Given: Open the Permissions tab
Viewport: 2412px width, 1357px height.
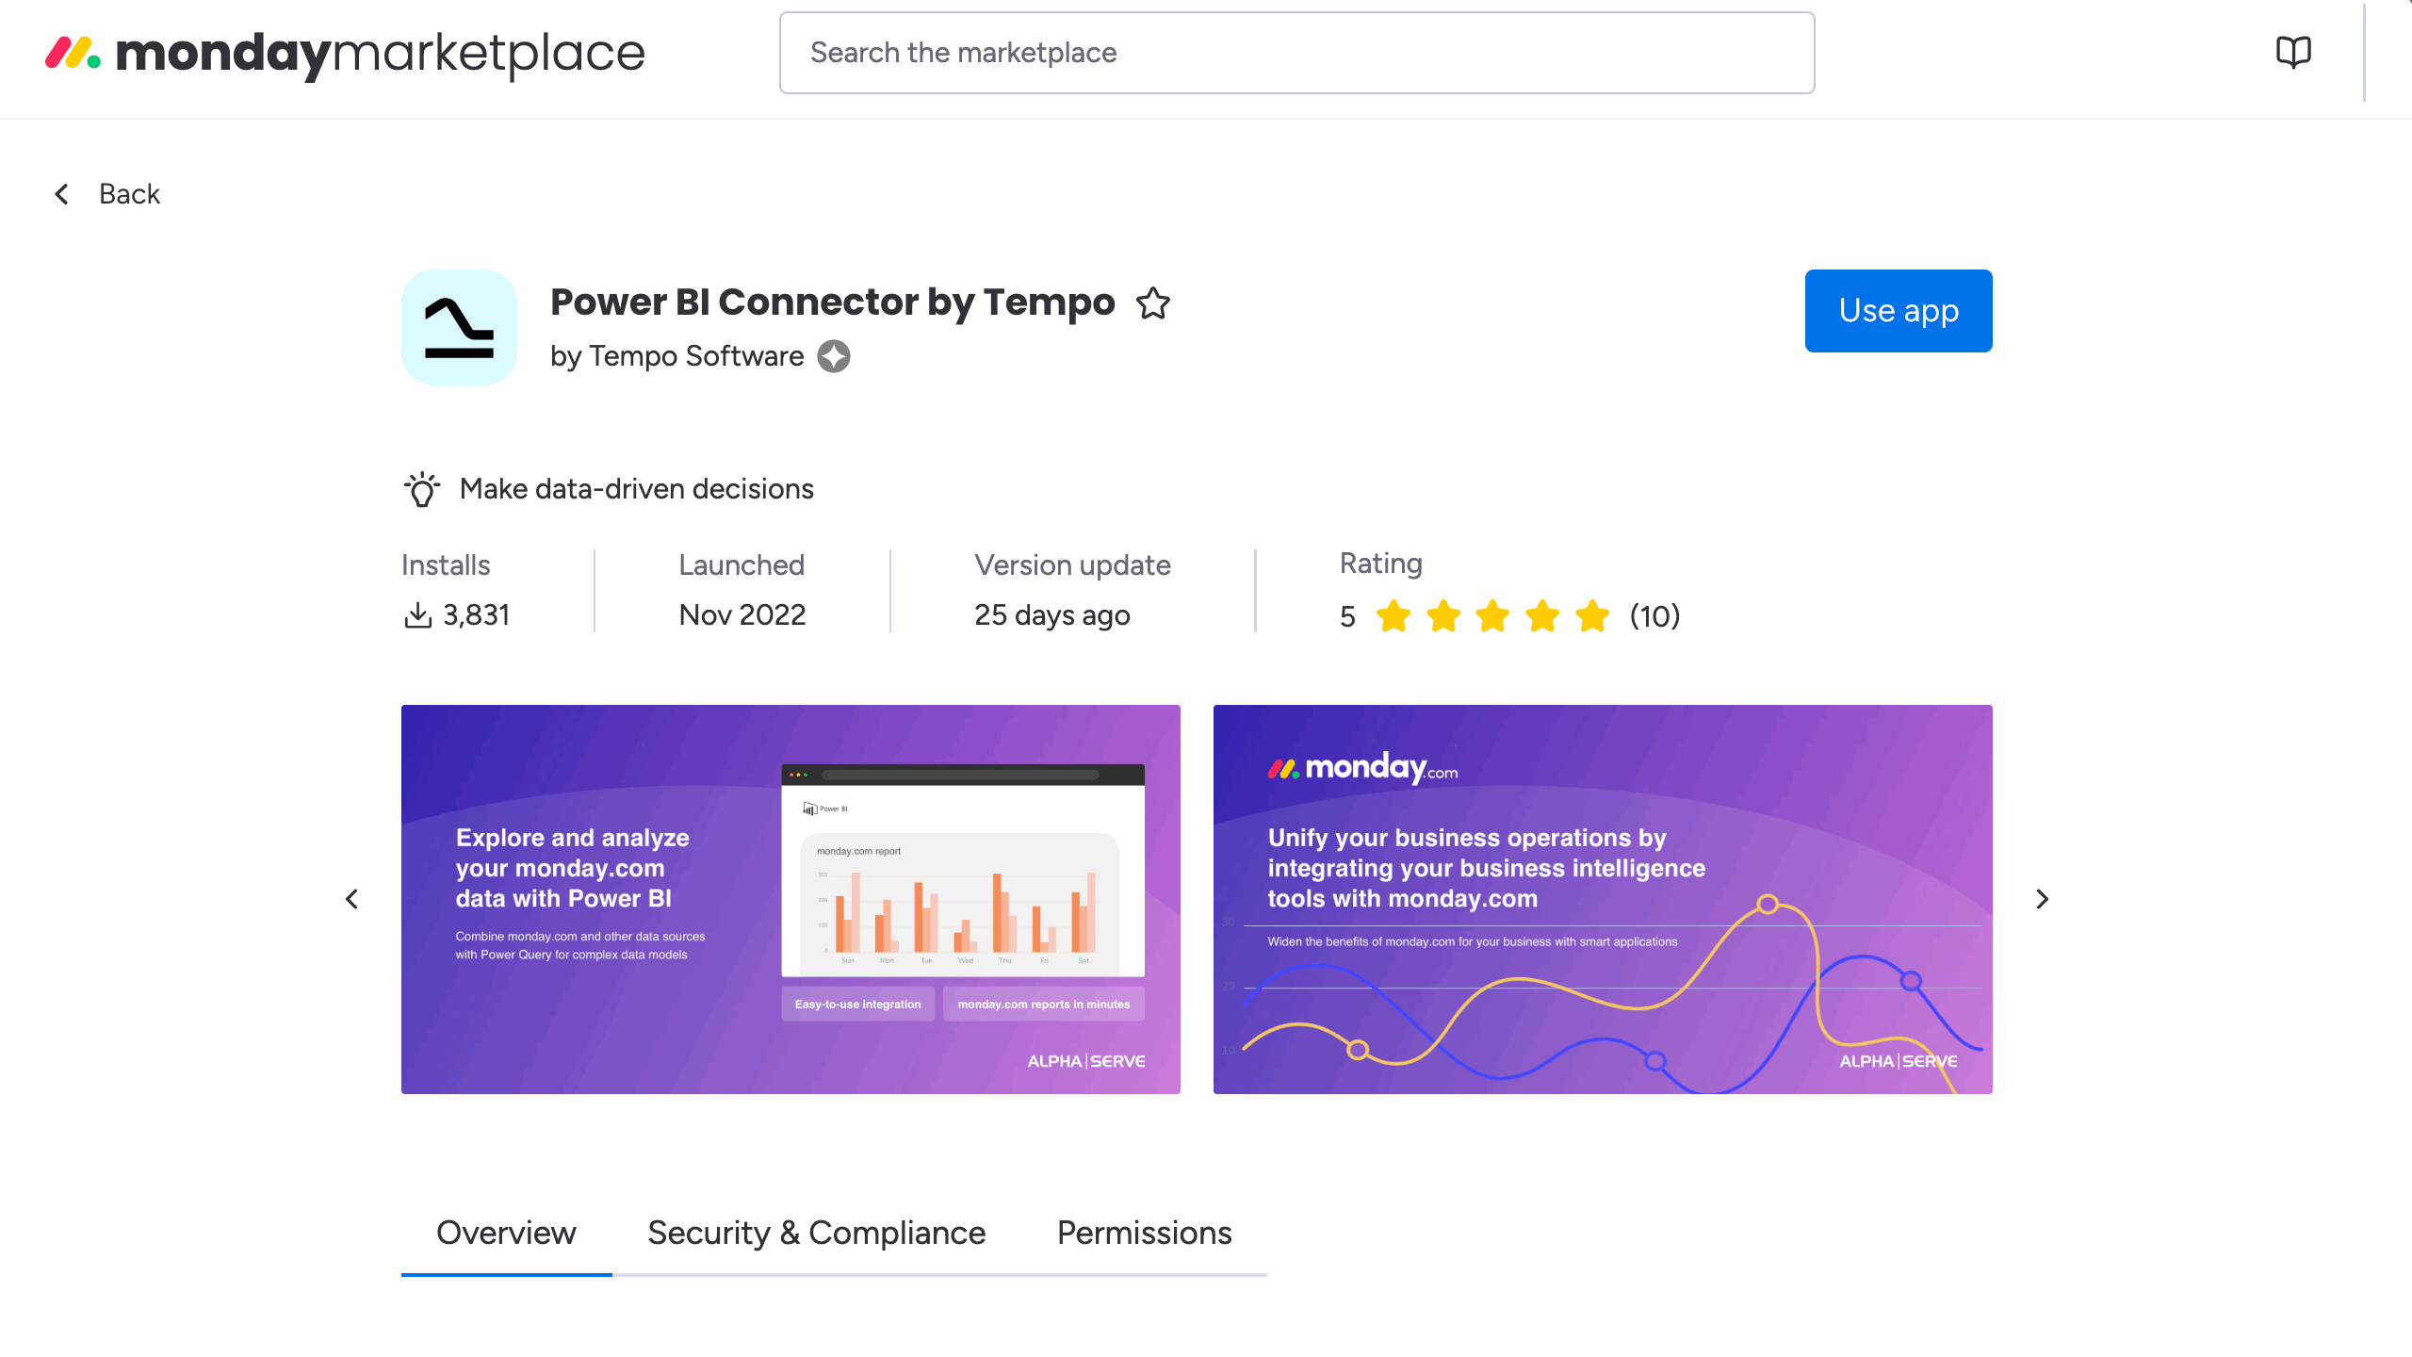Looking at the screenshot, I should point(1144,1233).
